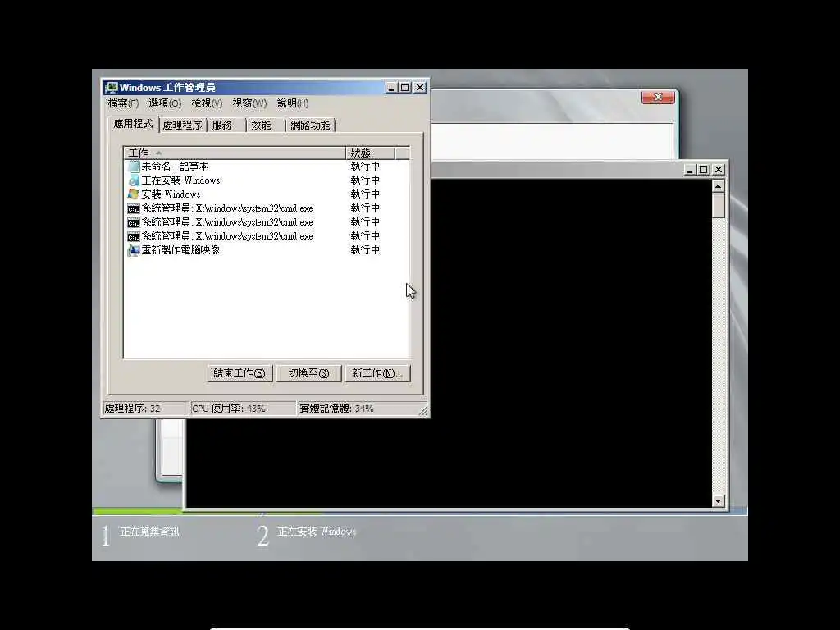
Task: Click the 新工作(N)... button
Action: click(x=377, y=373)
